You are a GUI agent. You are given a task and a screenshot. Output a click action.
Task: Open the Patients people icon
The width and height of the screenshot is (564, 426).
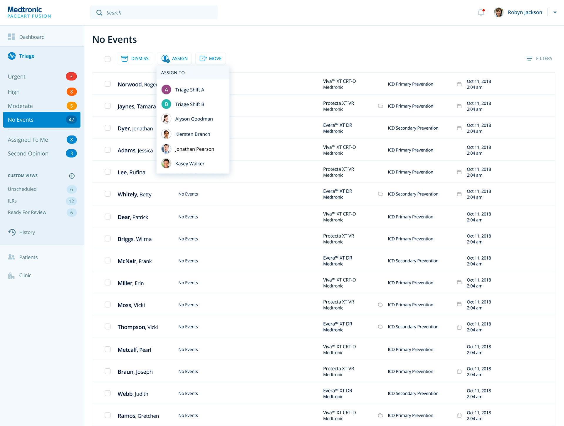[11, 257]
